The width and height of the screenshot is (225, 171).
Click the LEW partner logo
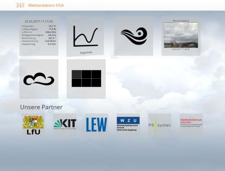point(97,125)
